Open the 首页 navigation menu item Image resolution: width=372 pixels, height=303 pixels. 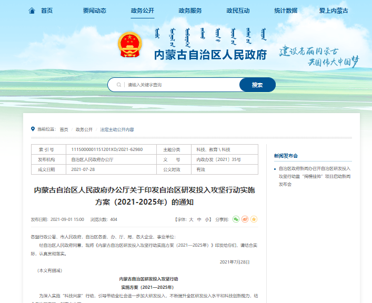point(47,11)
